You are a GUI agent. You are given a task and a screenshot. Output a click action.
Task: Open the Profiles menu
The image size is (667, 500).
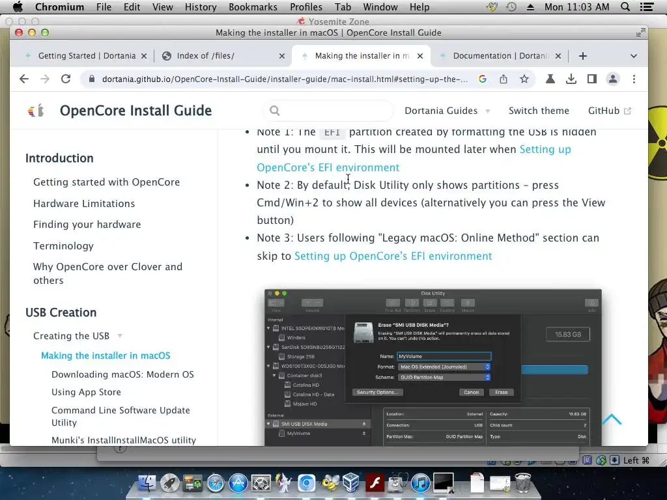306,7
